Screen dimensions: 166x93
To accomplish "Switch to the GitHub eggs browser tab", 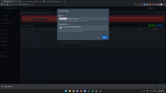I will pos(53,2).
